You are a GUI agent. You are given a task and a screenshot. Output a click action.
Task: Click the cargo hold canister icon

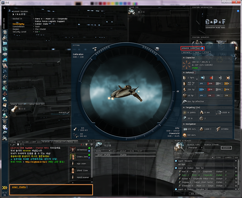click(x=14, y=109)
